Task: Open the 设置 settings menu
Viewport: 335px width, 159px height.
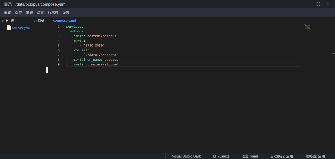Action: click(x=66, y=12)
